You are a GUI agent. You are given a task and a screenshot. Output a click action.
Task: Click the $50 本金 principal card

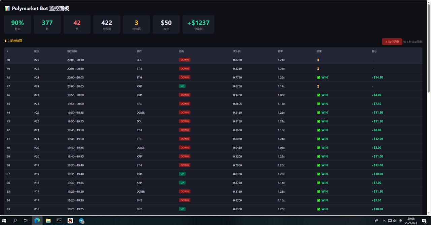click(x=166, y=25)
